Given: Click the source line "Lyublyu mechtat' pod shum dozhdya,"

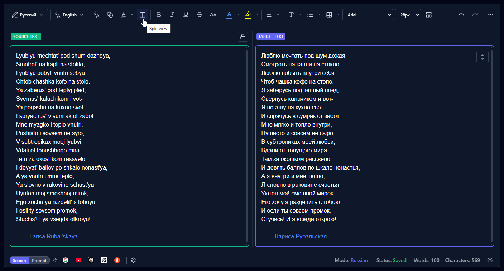Looking at the screenshot, I should click(63, 56).
